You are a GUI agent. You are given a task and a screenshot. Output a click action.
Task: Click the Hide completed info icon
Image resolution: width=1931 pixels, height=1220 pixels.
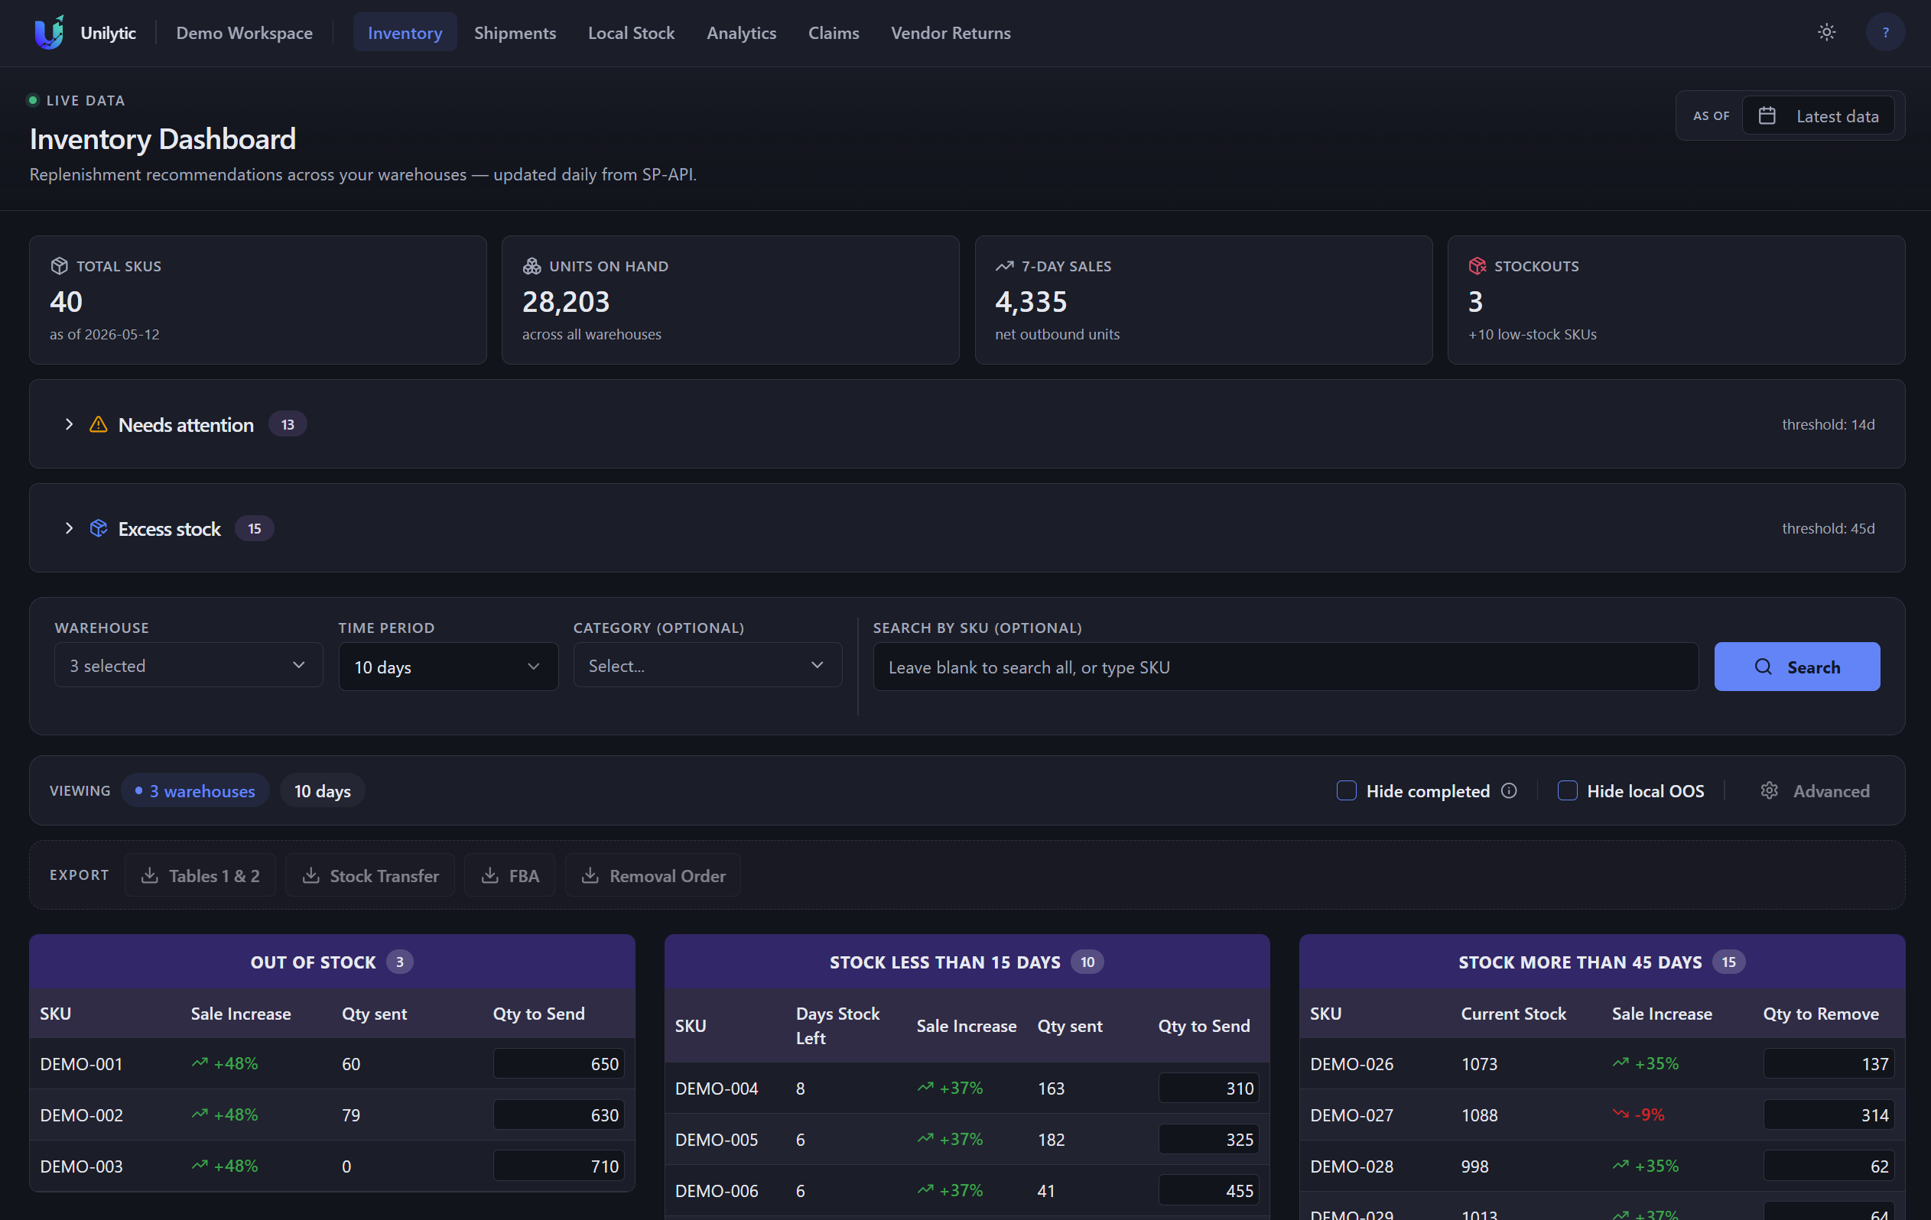[x=1508, y=790]
